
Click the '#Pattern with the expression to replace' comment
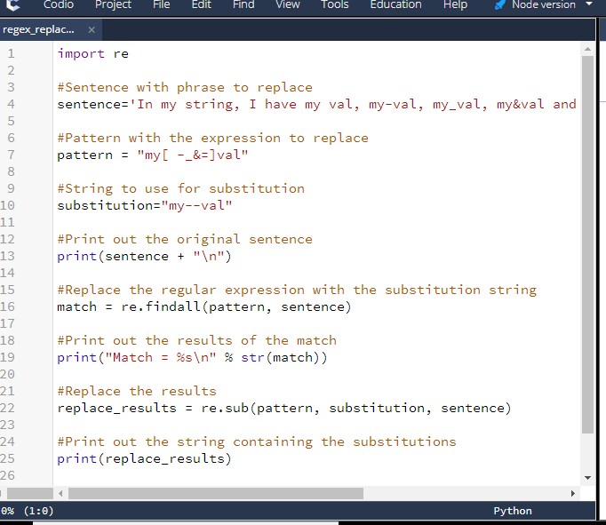coord(213,139)
